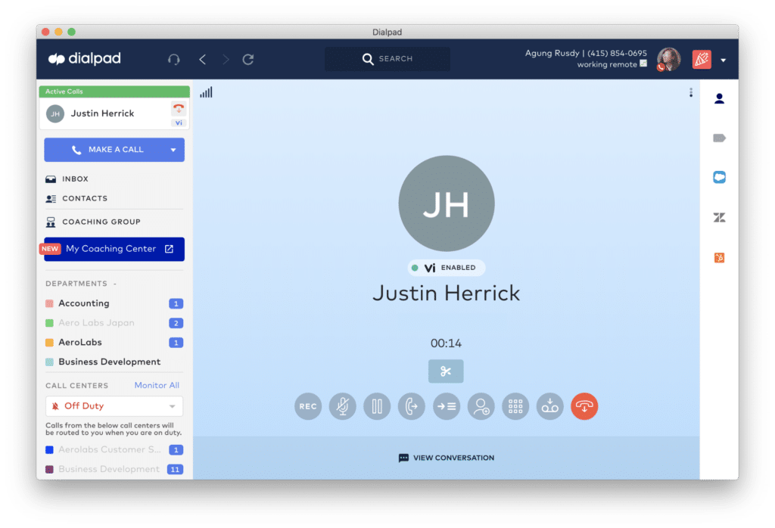Image resolution: width=775 pixels, height=528 pixels.
Task: Open the Zendesk integration in right sidebar
Action: [x=719, y=218]
